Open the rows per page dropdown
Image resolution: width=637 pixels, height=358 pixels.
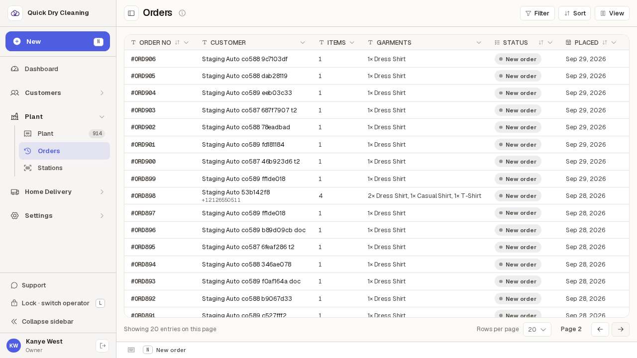(x=537, y=329)
